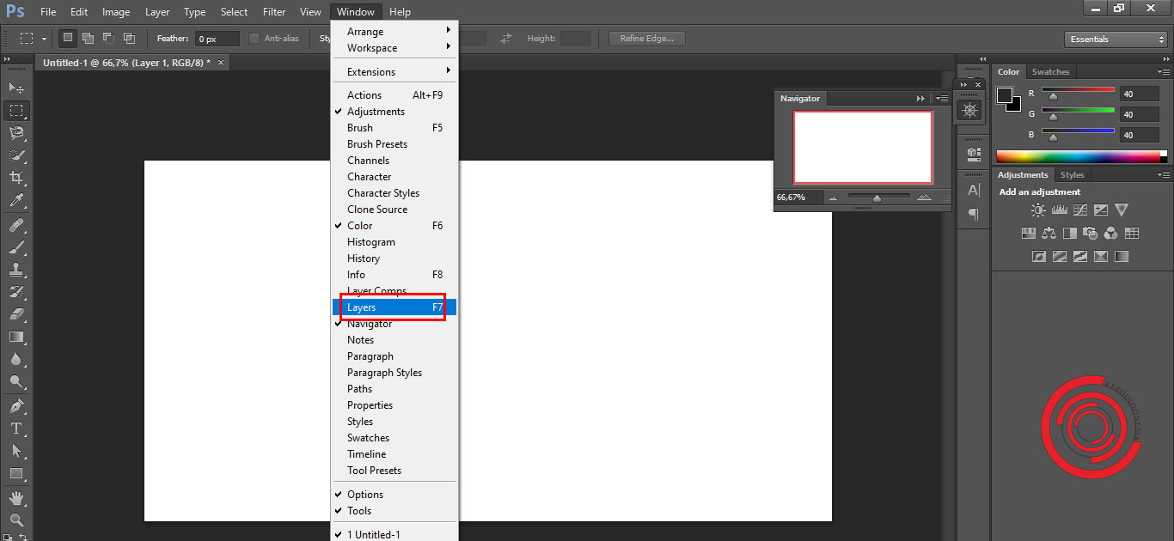The image size is (1174, 541).
Task: Select the Clone Stamp tool
Action: 17,269
